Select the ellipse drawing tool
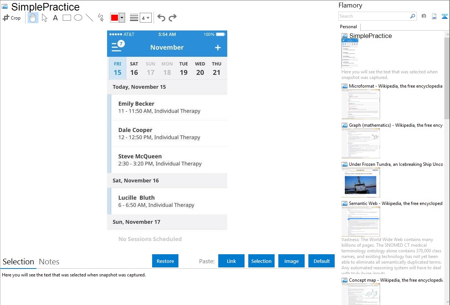 point(78,18)
